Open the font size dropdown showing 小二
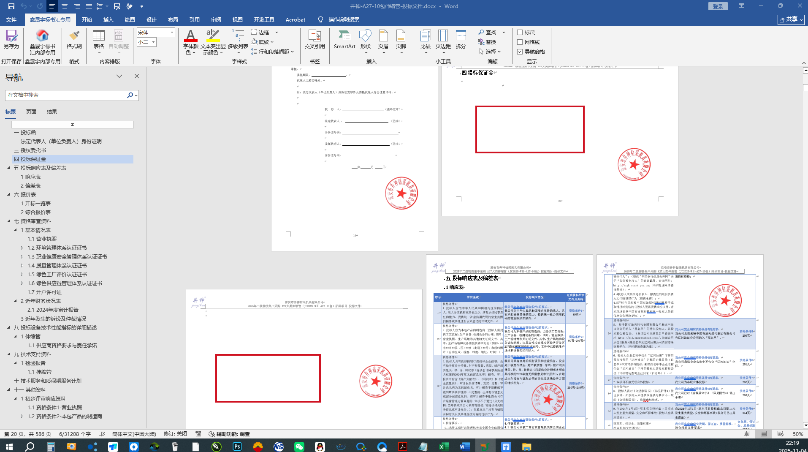The width and height of the screenshot is (808, 452). pyautogui.click(x=154, y=42)
